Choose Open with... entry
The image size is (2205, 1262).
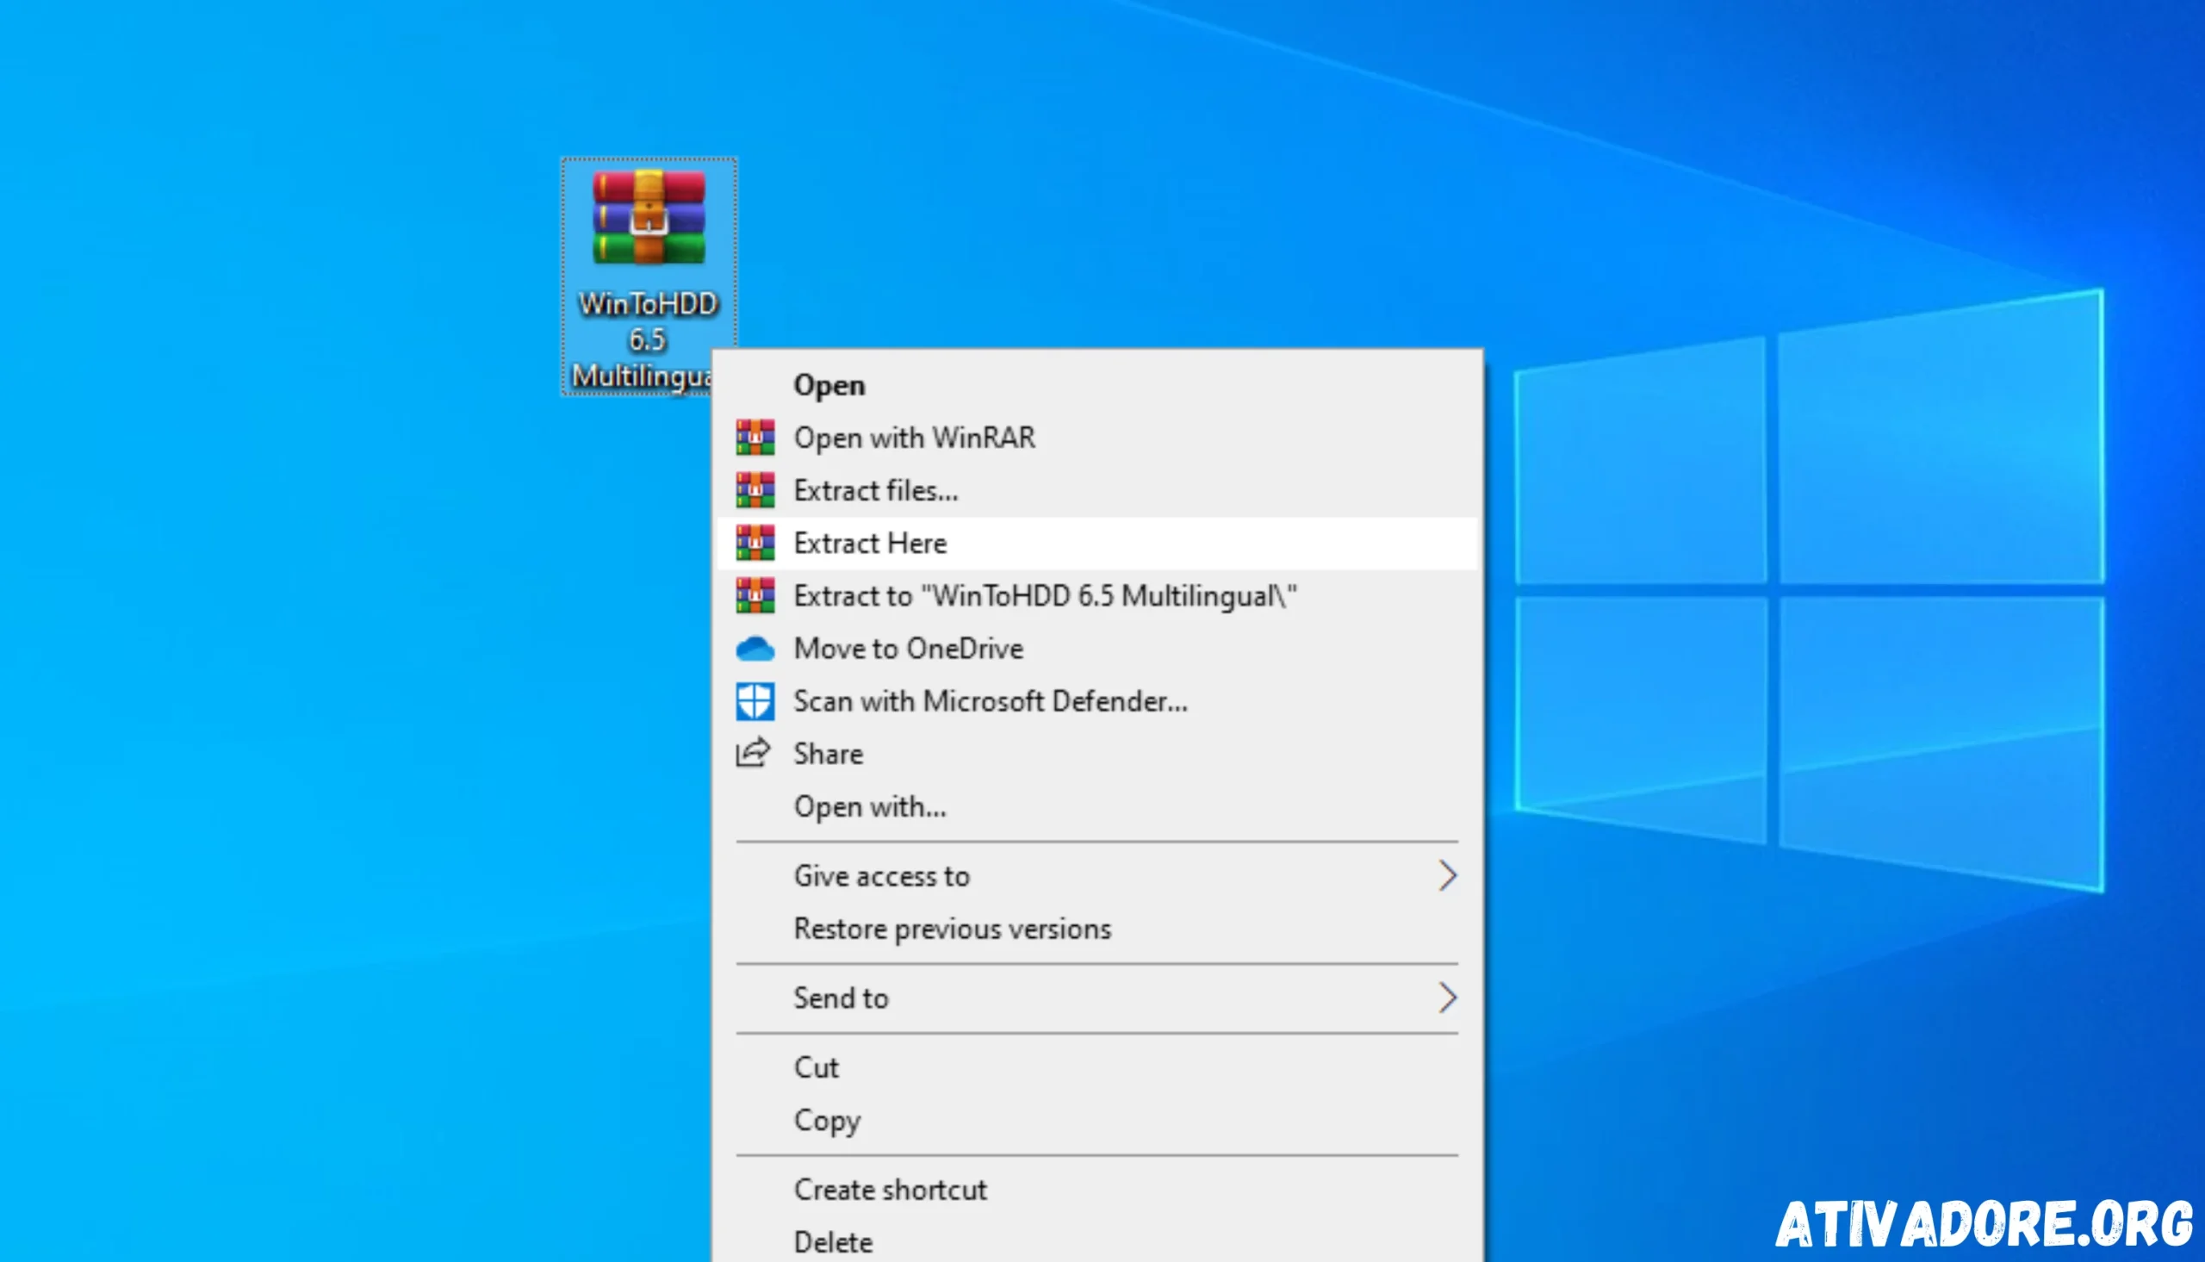[1096, 807]
